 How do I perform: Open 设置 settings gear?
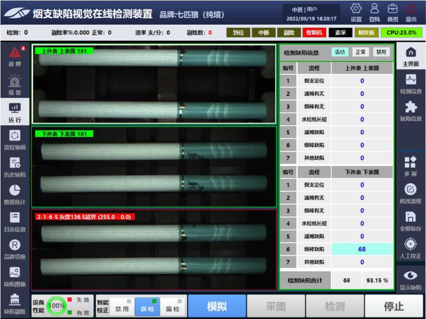point(356,12)
